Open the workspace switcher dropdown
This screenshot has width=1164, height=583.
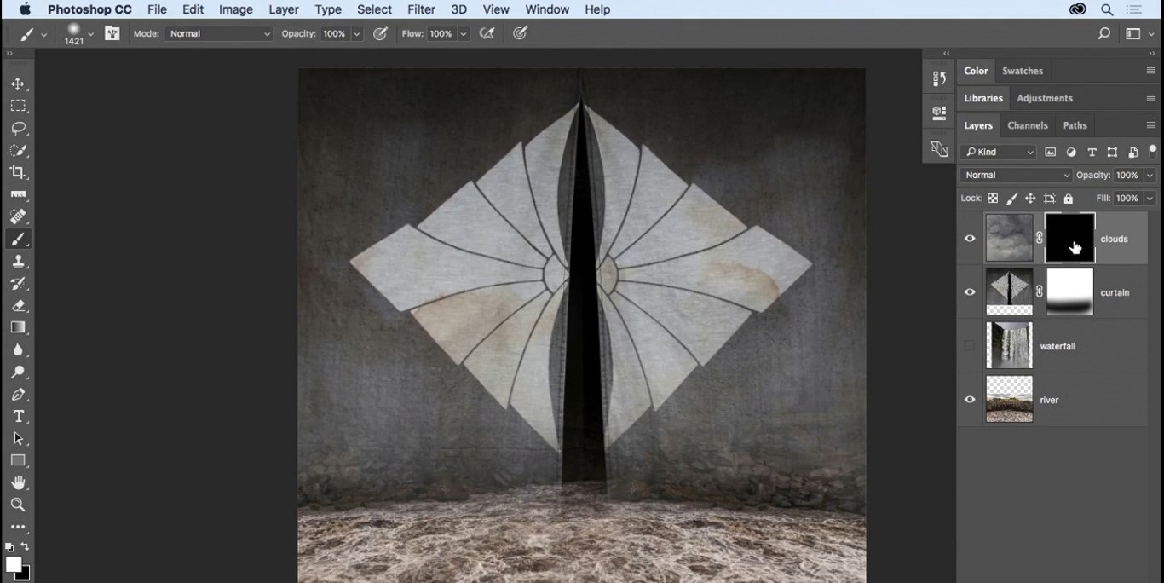click(x=1139, y=34)
